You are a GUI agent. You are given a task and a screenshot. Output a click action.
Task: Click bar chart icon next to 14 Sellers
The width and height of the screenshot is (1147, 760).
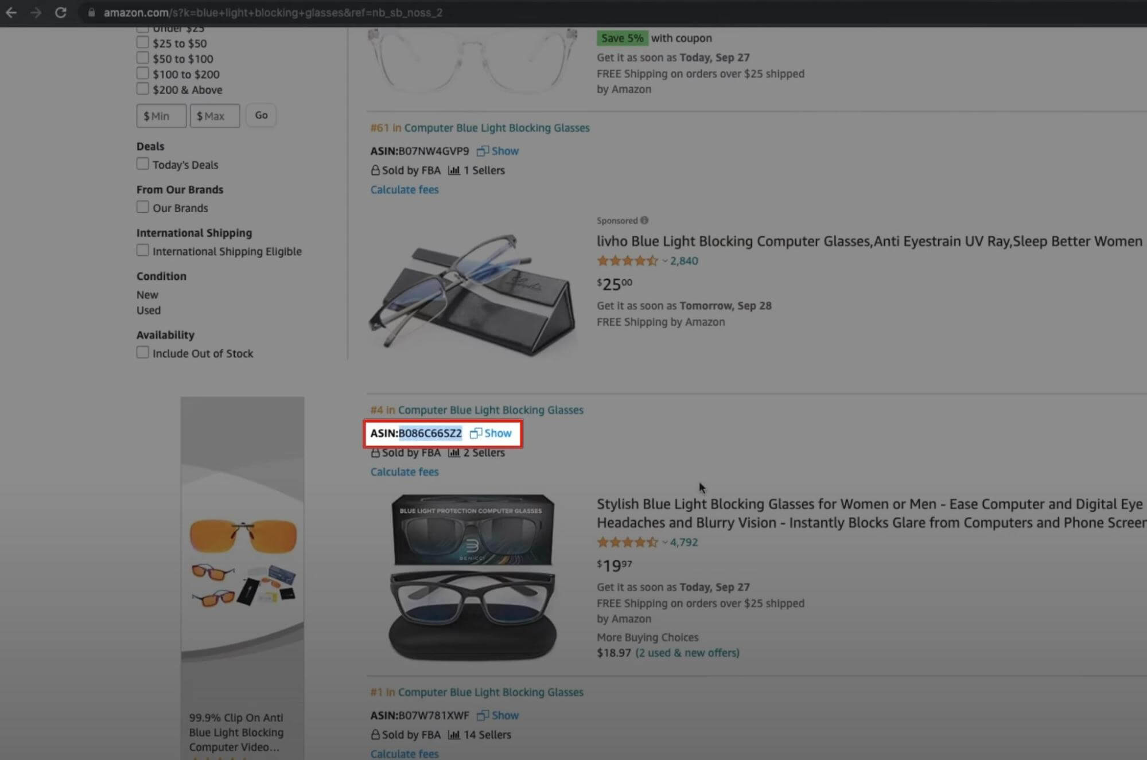pyautogui.click(x=454, y=735)
